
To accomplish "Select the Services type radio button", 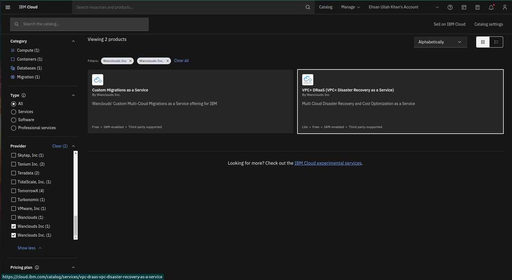I will pos(14,112).
